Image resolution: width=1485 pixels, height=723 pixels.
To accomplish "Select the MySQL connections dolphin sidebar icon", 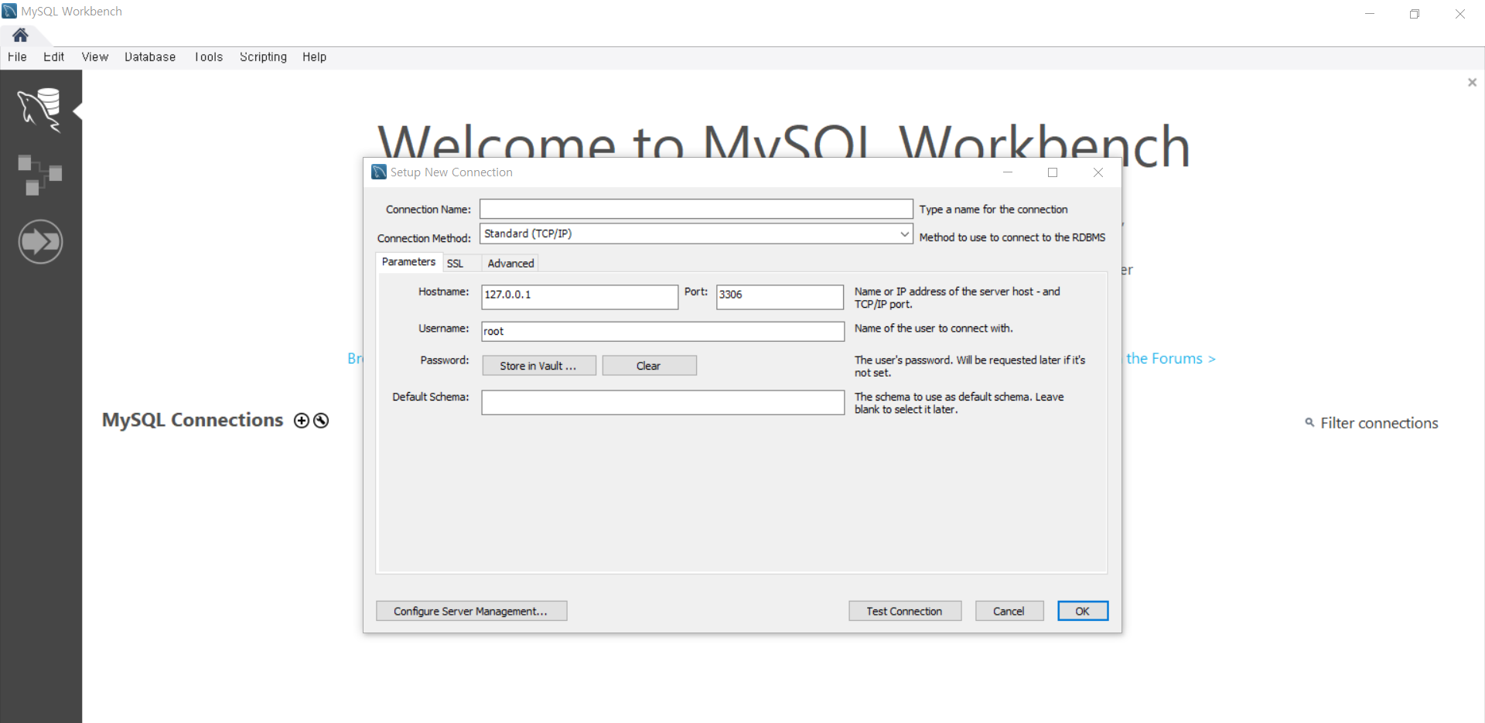I will (40, 110).
